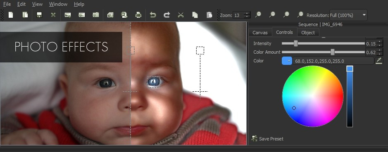Zoom in with plus magnifier
This screenshot has width=388, height=152.
pyautogui.click(x=258, y=14)
